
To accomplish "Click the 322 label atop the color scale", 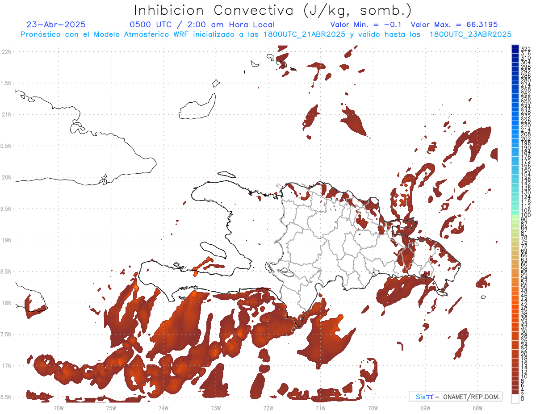I will pos(526,49).
